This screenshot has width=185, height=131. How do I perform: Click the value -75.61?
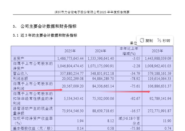(135, 86)
